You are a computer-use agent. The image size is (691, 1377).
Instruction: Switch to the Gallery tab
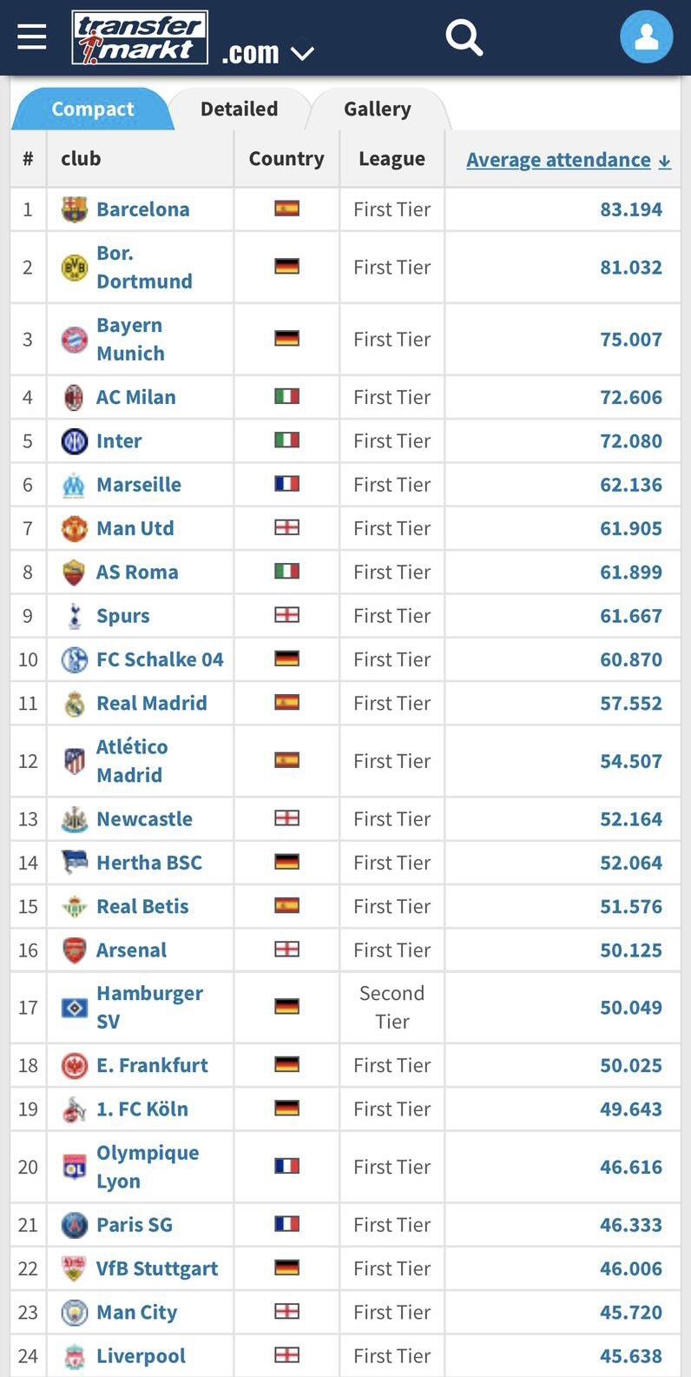377,109
